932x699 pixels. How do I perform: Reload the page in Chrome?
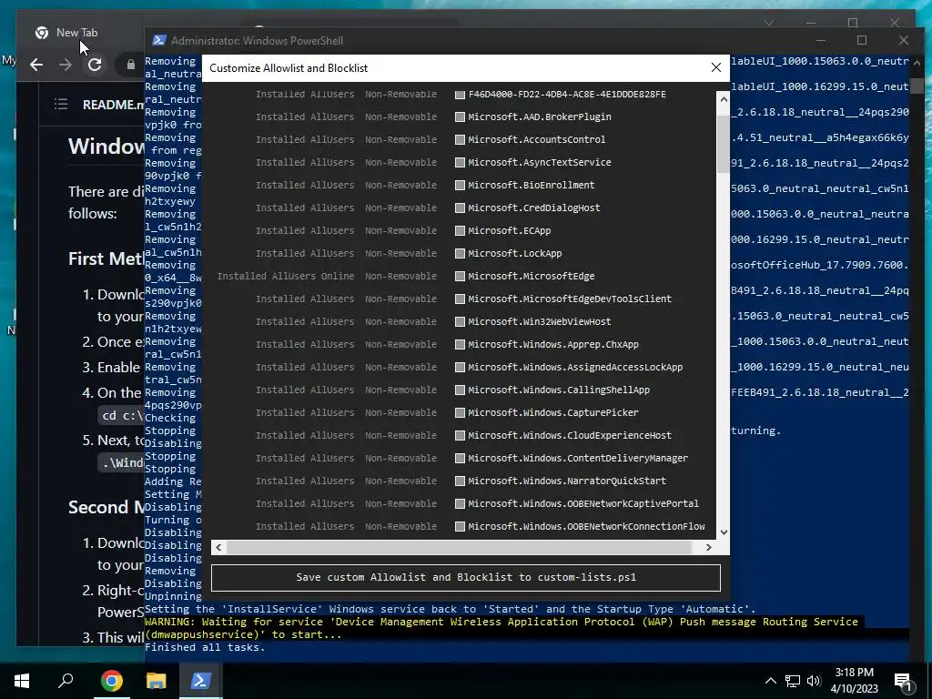(x=95, y=65)
